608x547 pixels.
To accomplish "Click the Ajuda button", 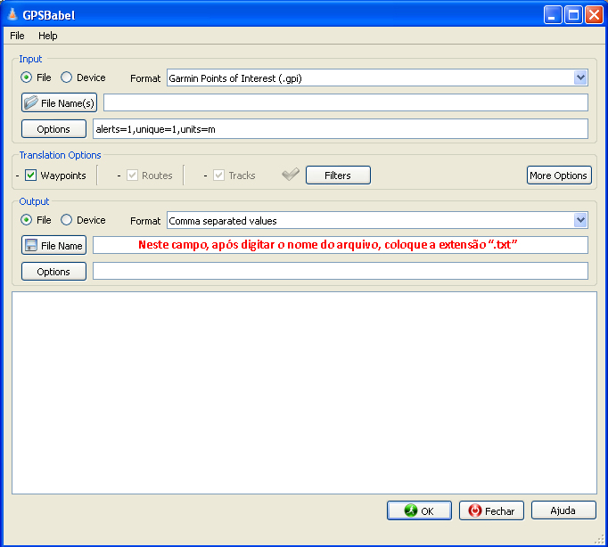I will pos(563,510).
